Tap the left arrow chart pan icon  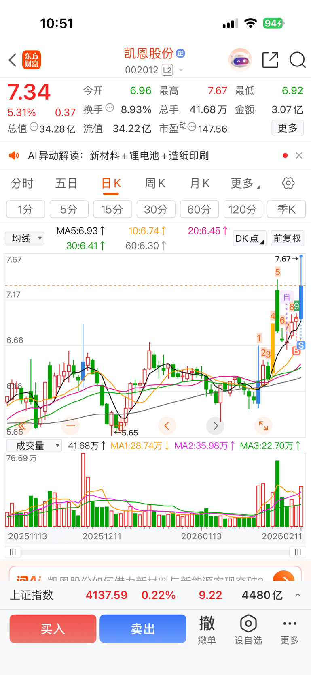167,426
